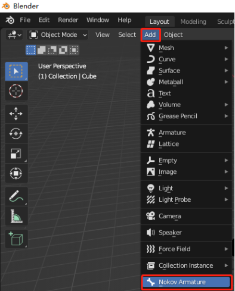This screenshot has height=291, width=235.
Task: Activate the Select Box tool
Action: pyautogui.click(x=16, y=71)
